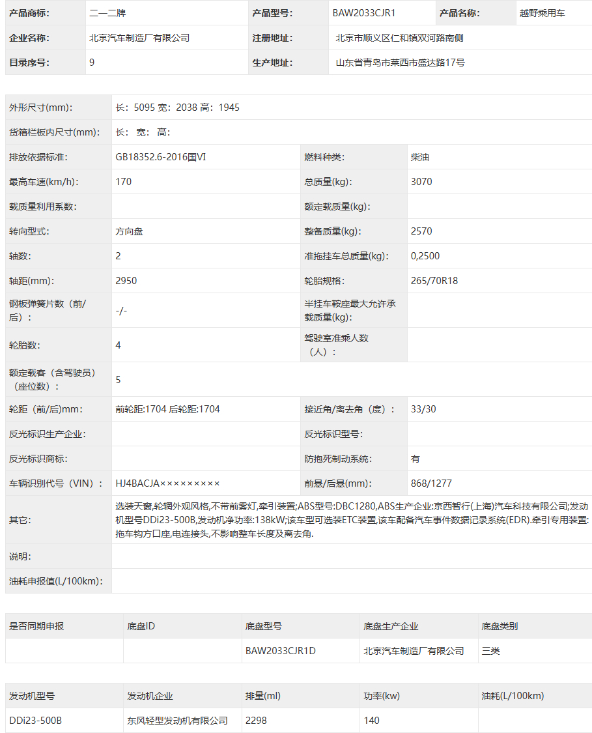Click the 货箱栏板内尺寸(mm) label
592x733 pixels.
(54, 132)
